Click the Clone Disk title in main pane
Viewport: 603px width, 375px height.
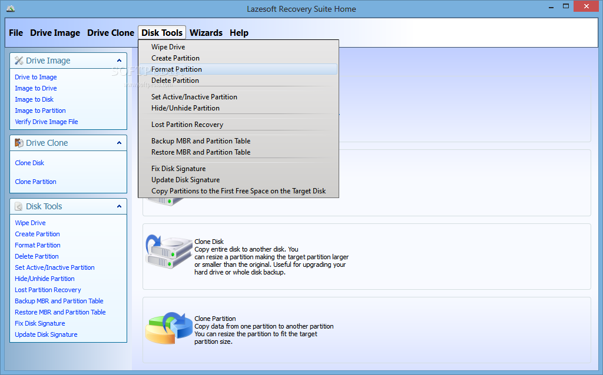click(x=209, y=242)
